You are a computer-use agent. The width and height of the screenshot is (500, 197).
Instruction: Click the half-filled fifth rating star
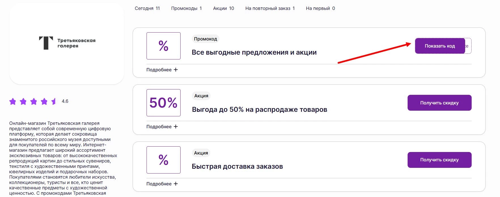tap(54, 102)
